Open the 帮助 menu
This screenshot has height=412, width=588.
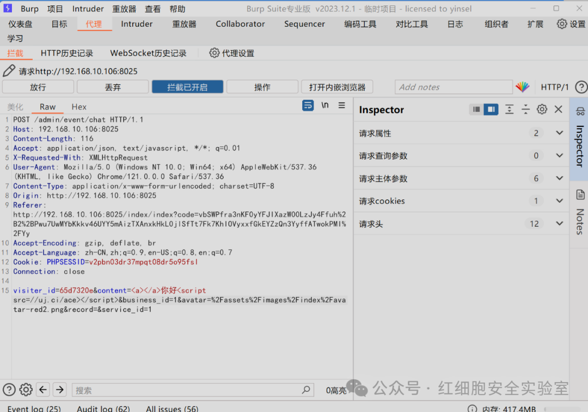pos(177,9)
